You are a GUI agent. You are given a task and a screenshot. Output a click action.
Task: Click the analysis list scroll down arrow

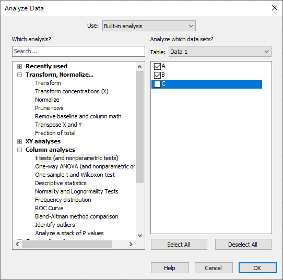coord(139,236)
